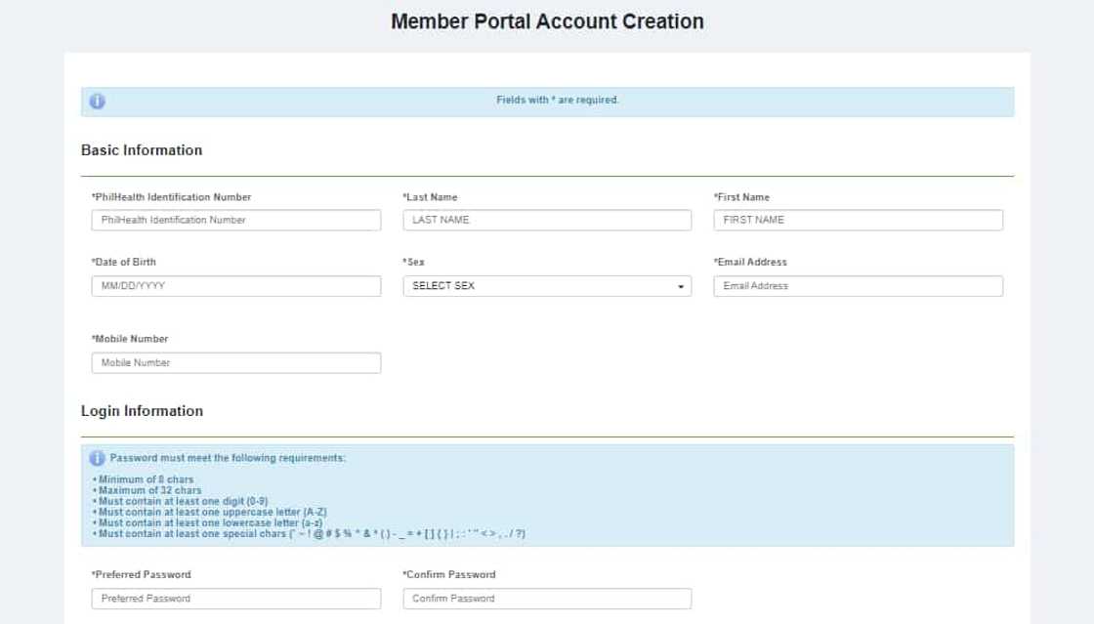Viewport: 1094px width, 624px height.
Task: Focus the Email Address input box
Action: tap(858, 286)
